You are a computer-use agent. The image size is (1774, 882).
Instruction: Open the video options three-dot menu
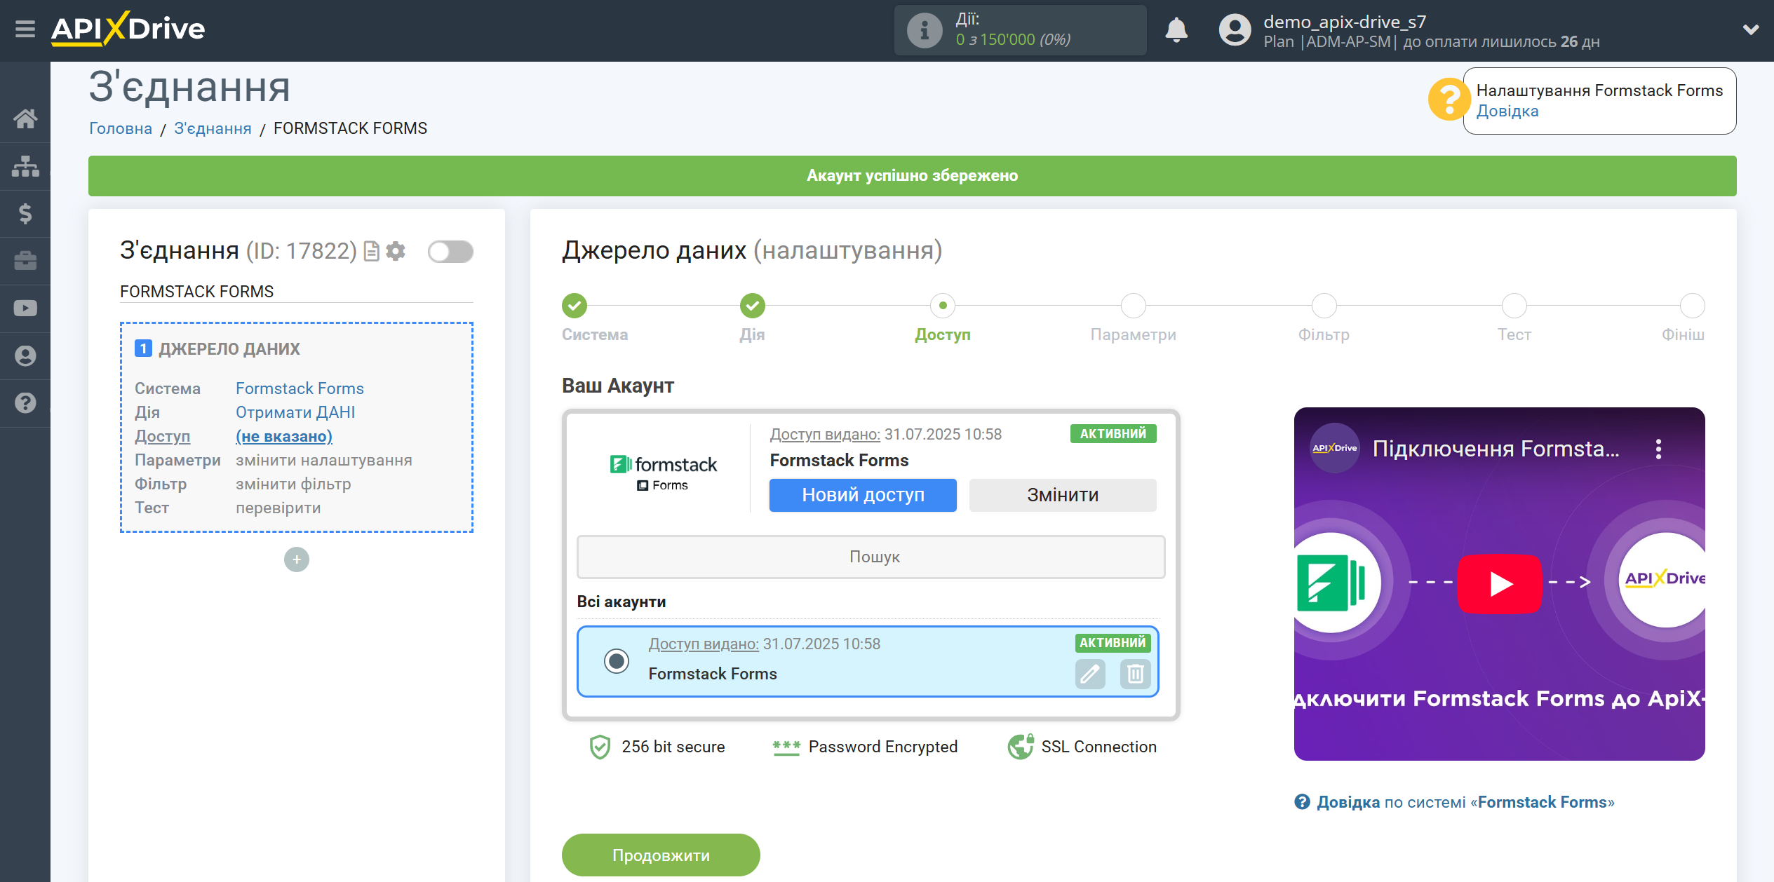1658,449
